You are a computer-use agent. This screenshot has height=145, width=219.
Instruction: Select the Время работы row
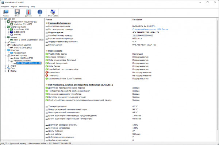tap(130, 134)
